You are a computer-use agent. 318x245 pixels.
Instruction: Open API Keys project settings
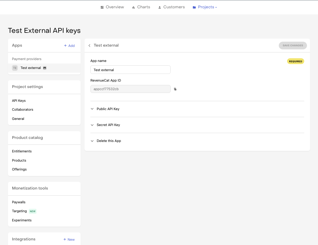[19, 101]
